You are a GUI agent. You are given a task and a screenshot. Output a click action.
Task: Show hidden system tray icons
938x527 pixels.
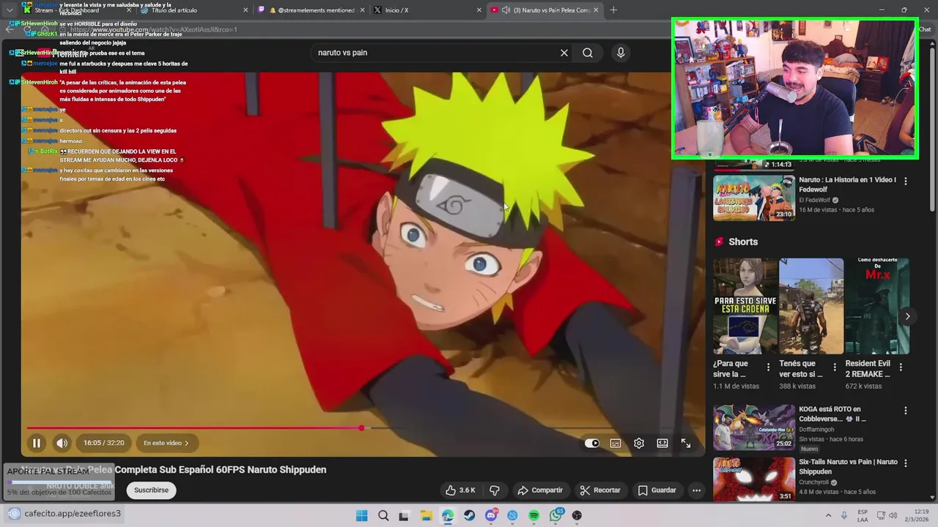(x=828, y=515)
